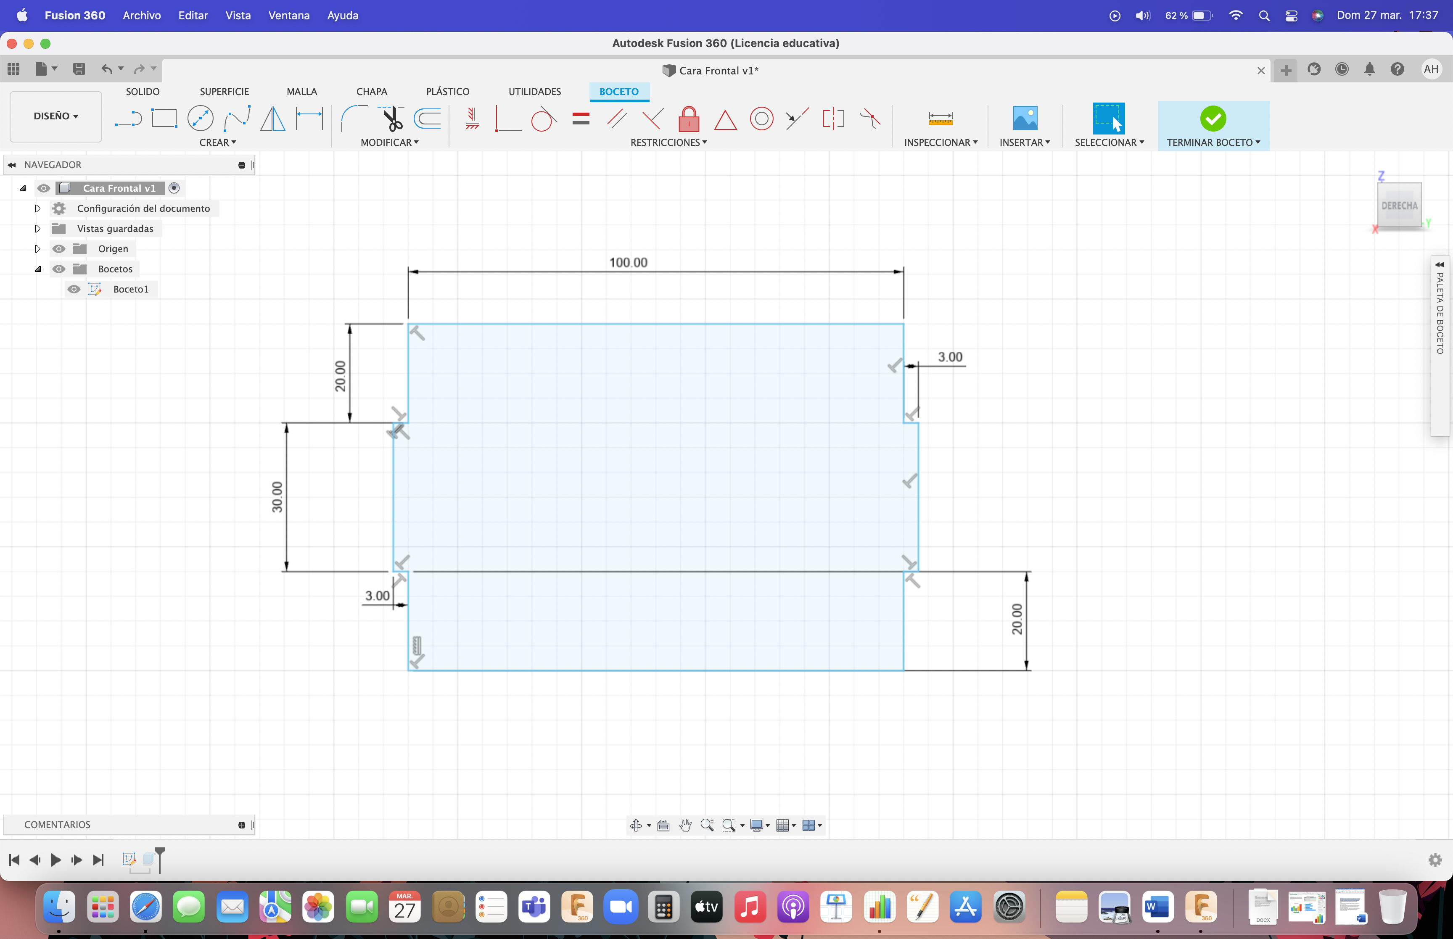Apply the Tangent constraint

544,118
